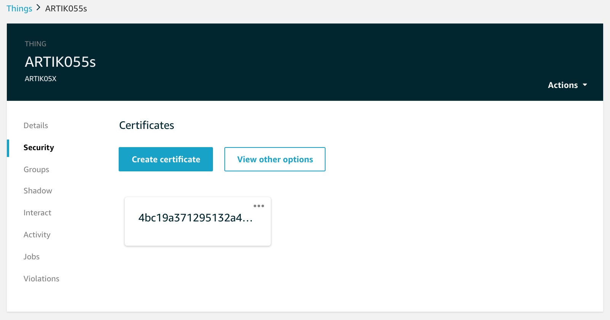Click the ARTIK055s thing title
The height and width of the screenshot is (320, 610).
pos(60,62)
